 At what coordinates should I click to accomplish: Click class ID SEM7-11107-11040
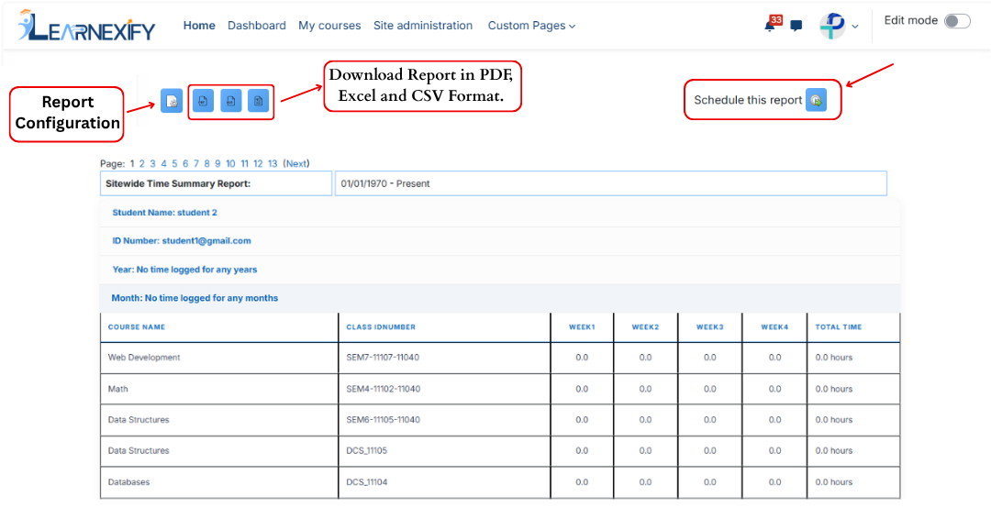click(x=383, y=358)
